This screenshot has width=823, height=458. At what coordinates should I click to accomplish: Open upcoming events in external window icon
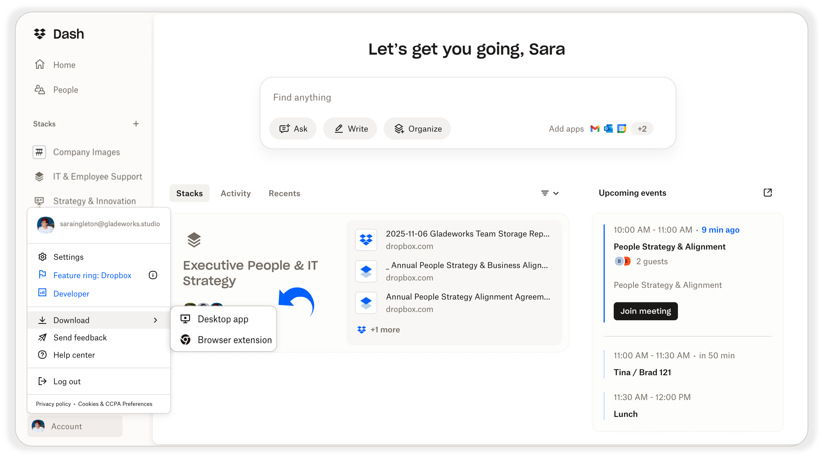pyautogui.click(x=767, y=193)
